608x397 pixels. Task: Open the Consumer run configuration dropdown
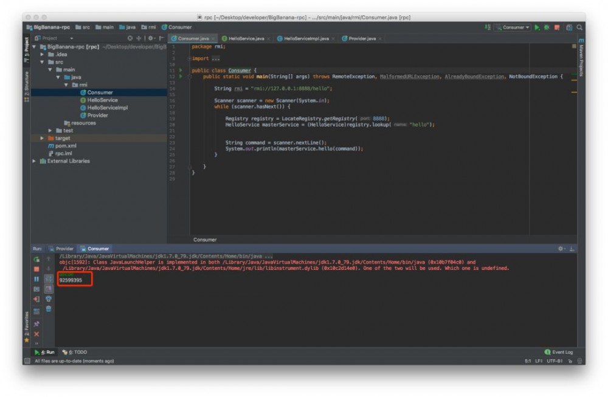(514, 27)
